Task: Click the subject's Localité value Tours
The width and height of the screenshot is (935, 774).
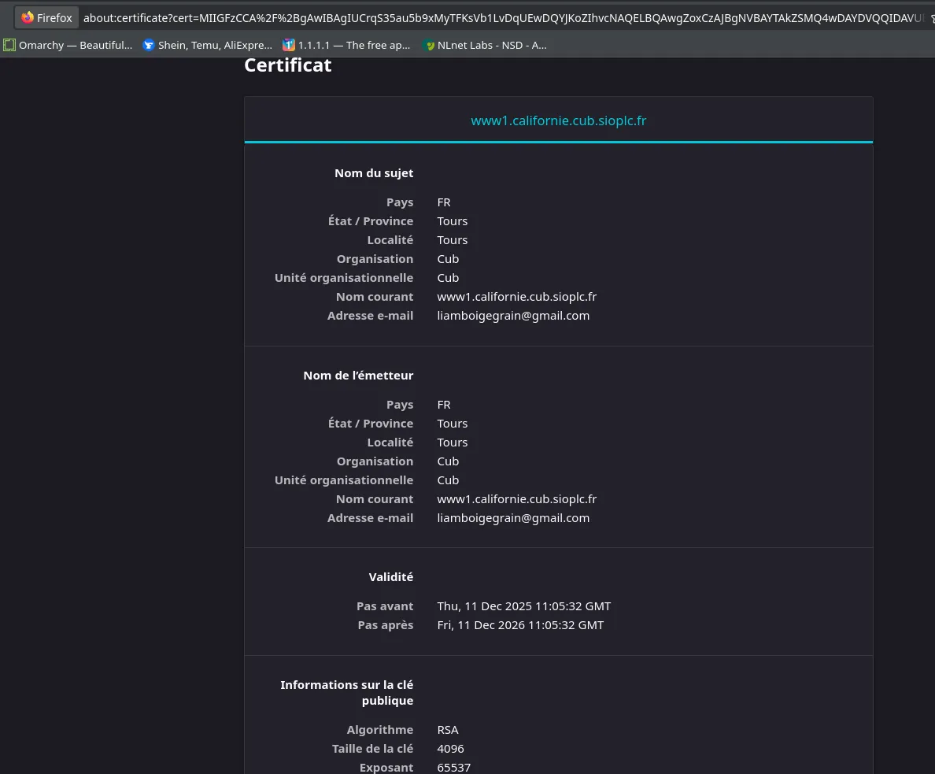Action: (x=452, y=240)
